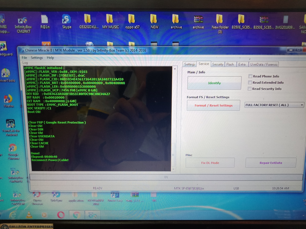
Task: Open the twrp 3.2.1 archive
Action: click(135, 197)
